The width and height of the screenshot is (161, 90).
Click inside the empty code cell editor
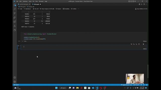pos(84,47)
